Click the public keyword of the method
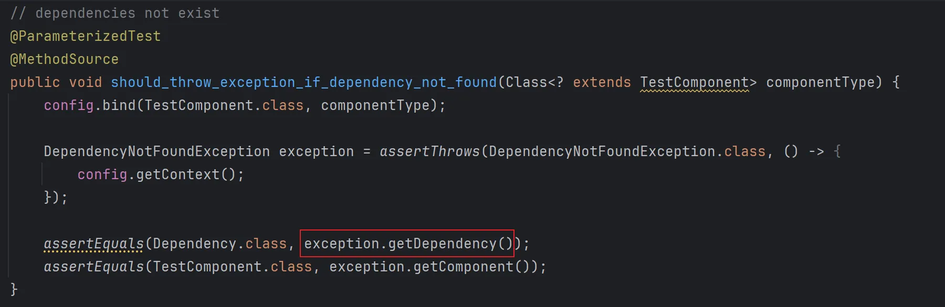945x307 pixels. coord(35,82)
